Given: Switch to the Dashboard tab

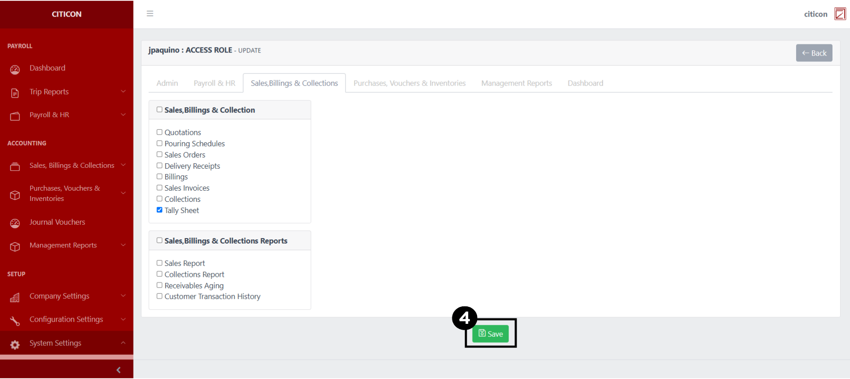Looking at the screenshot, I should tap(585, 83).
